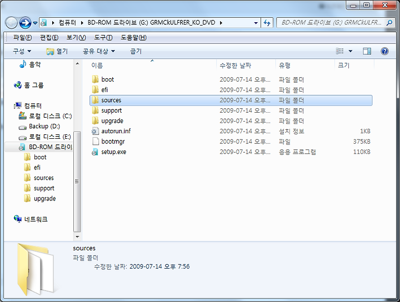Click navigation pane scroll up arrow
400x302 pixels.
[77, 63]
